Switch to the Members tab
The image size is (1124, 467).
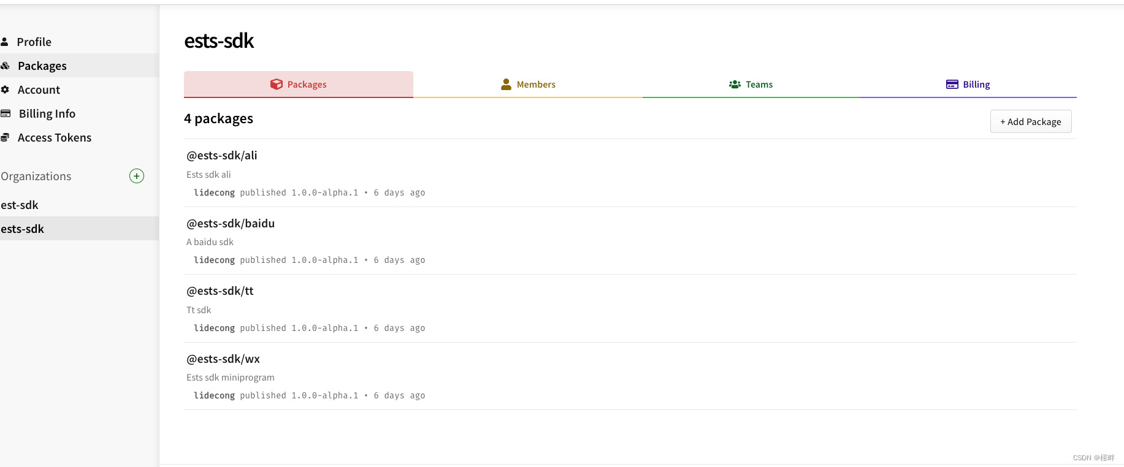(528, 85)
